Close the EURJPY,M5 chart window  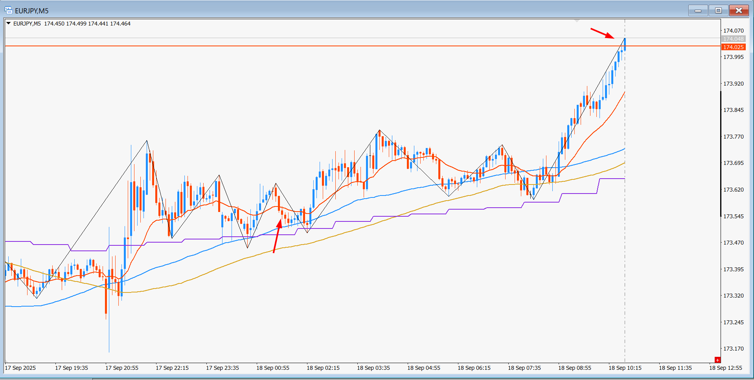click(x=739, y=11)
